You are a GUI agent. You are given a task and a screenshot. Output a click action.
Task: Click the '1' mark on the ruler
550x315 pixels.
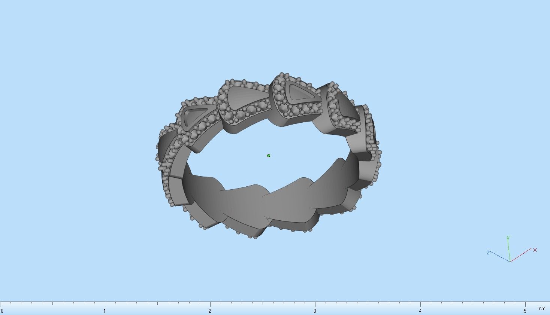105,311
